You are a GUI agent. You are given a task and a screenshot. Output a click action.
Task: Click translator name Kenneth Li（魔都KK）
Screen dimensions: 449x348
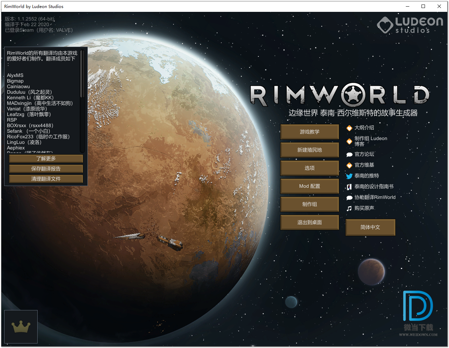pos(30,98)
